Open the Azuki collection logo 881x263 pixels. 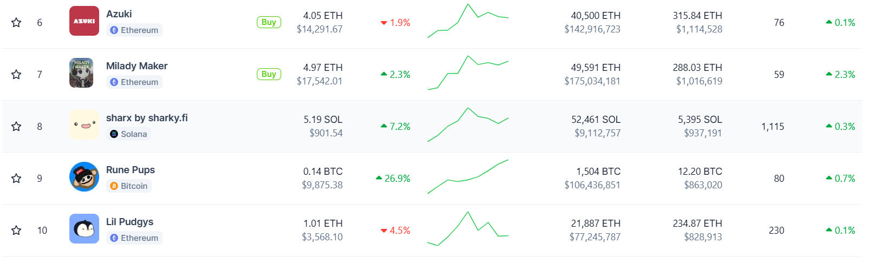tap(84, 21)
